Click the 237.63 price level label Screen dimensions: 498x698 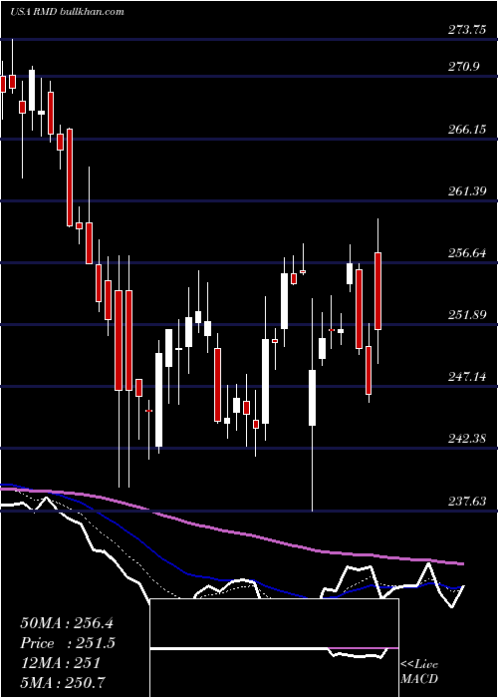point(467,502)
